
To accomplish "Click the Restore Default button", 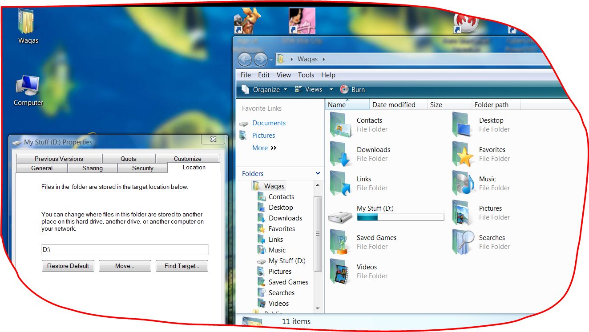I will 68,266.
